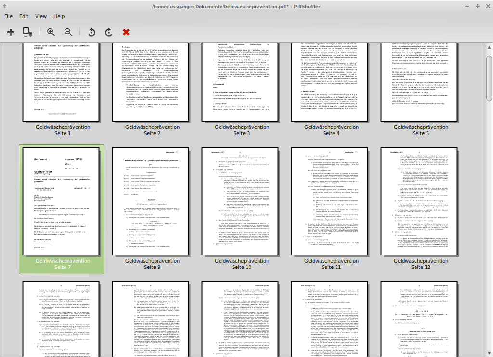Screen dimensions: 493x357
Task: Rotate selected page right (clockwise)
Action: coord(108,32)
